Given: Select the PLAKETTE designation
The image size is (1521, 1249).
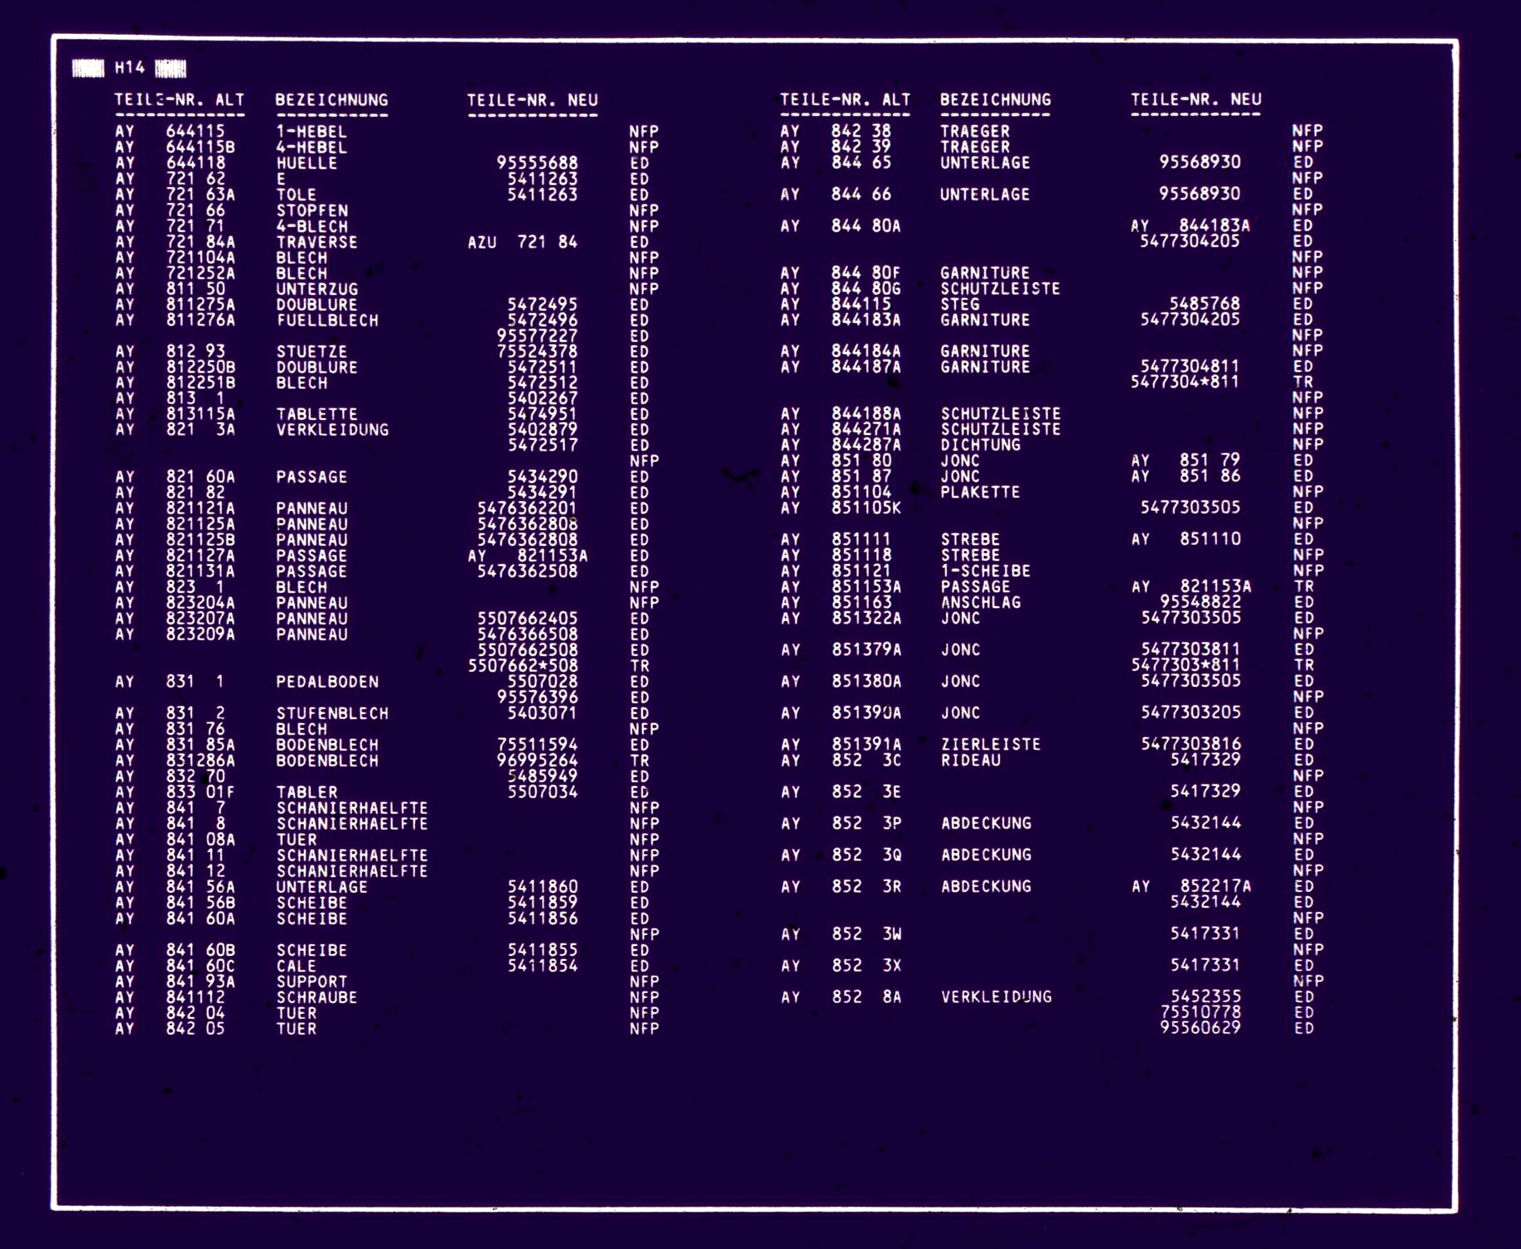Looking at the screenshot, I should click(x=980, y=492).
